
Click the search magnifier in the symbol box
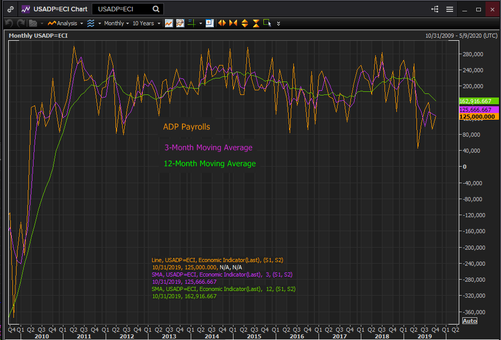(x=156, y=9)
